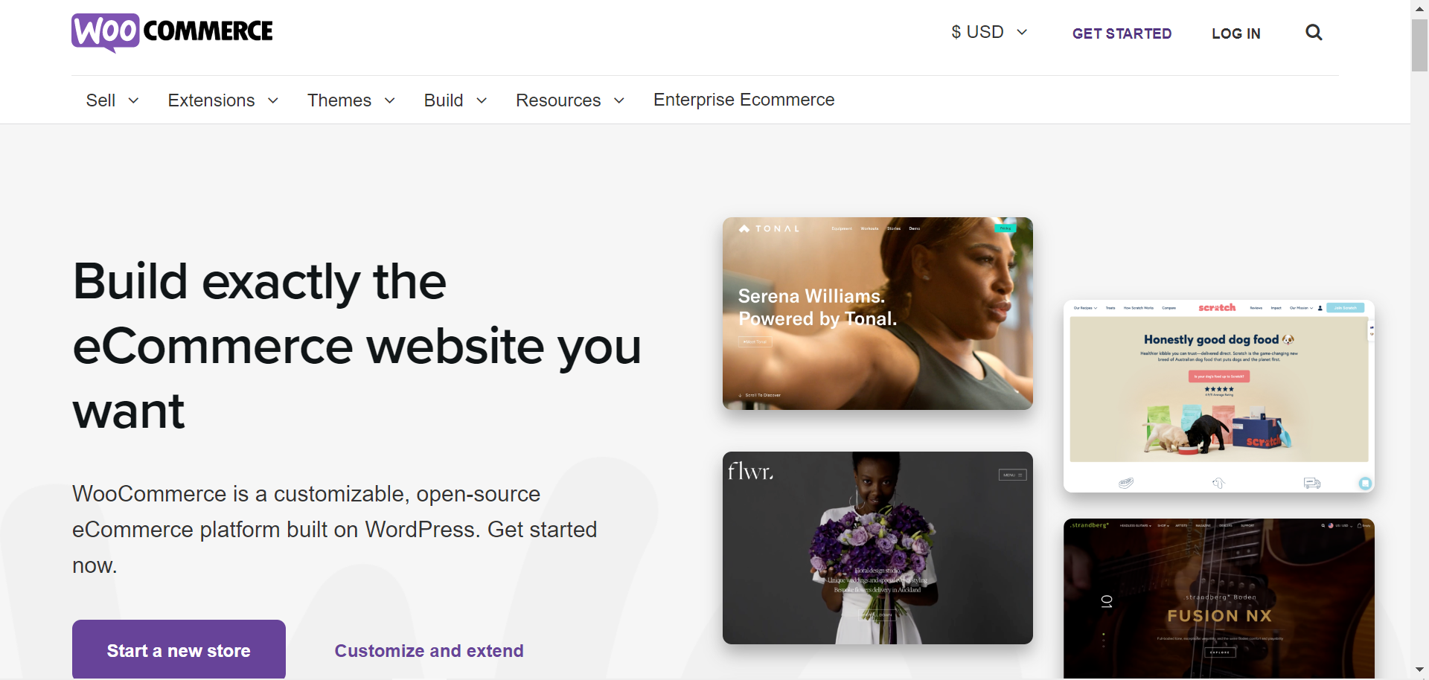The image size is (1429, 680).
Task: Click the WooCommerce logo
Action: pyautogui.click(x=172, y=33)
